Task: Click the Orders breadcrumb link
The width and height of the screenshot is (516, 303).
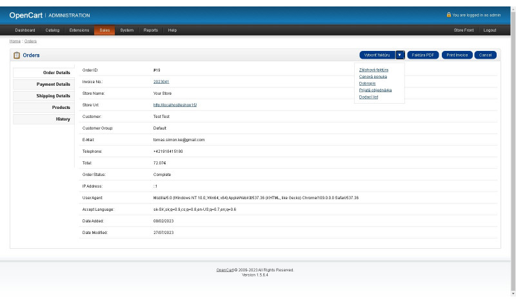Action: click(30, 41)
